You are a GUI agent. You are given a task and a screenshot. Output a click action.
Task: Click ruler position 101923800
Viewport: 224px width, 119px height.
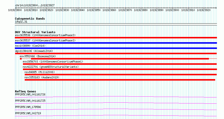tap(15, 10)
